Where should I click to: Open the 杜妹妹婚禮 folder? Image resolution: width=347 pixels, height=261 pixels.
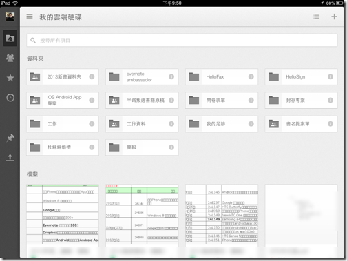[63, 147]
